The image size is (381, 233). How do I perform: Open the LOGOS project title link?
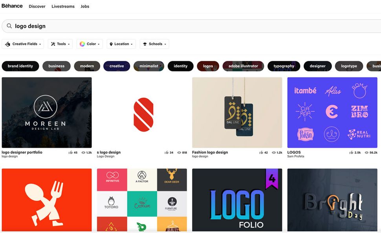[x=294, y=152]
